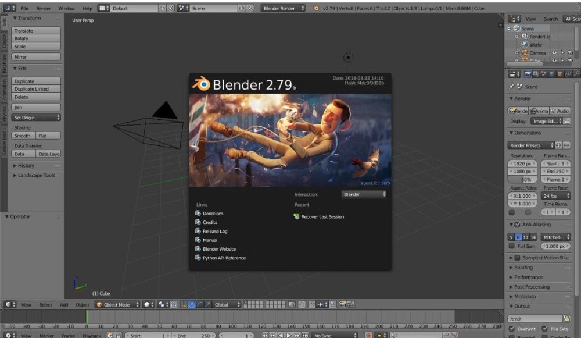Open the Object properties cube tab icon
Screen dimensions: 581x338
pyautogui.click(x=560, y=74)
